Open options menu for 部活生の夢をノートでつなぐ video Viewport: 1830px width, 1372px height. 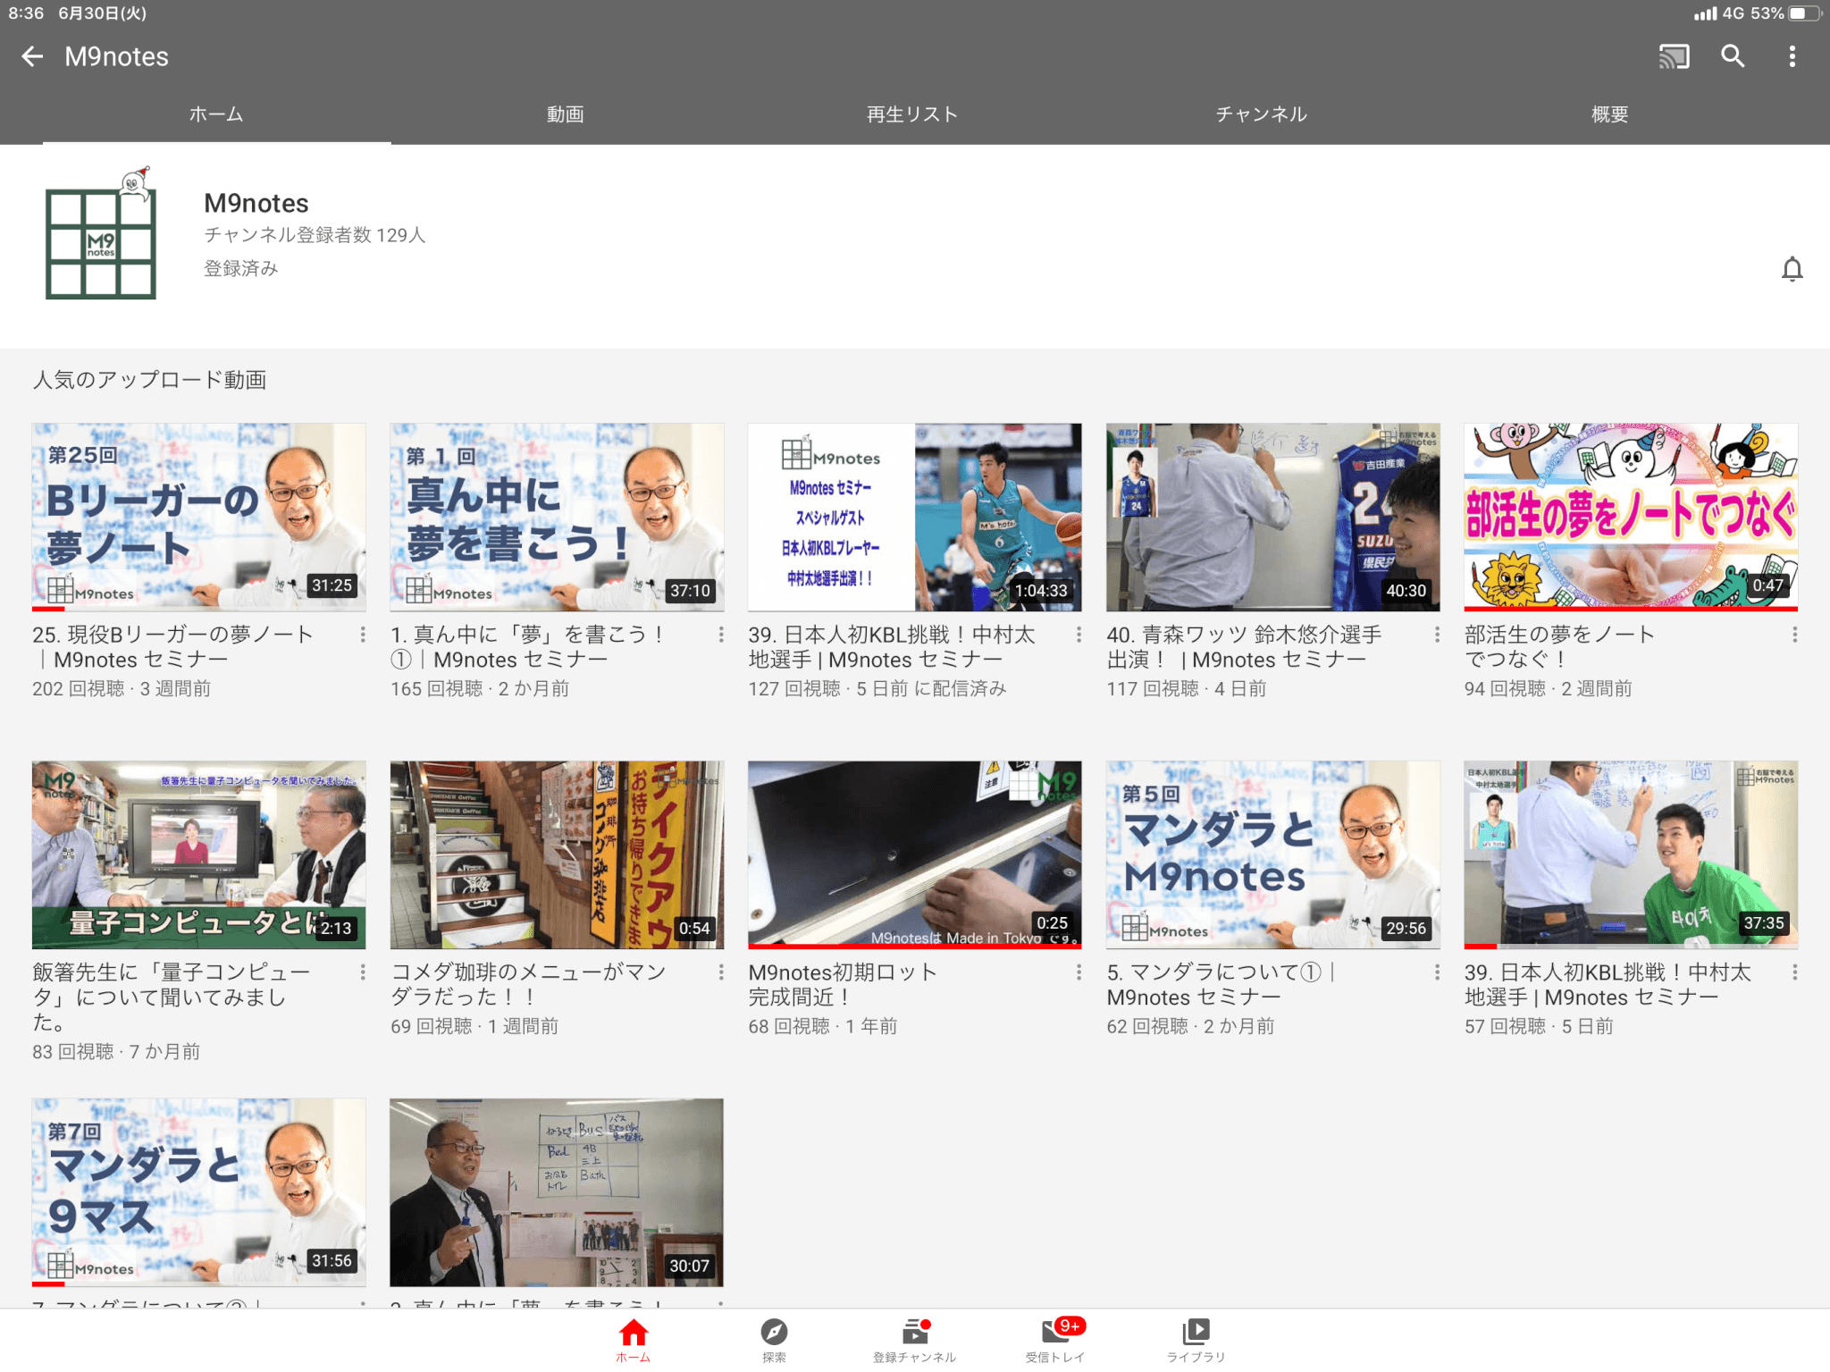pyautogui.click(x=1794, y=635)
